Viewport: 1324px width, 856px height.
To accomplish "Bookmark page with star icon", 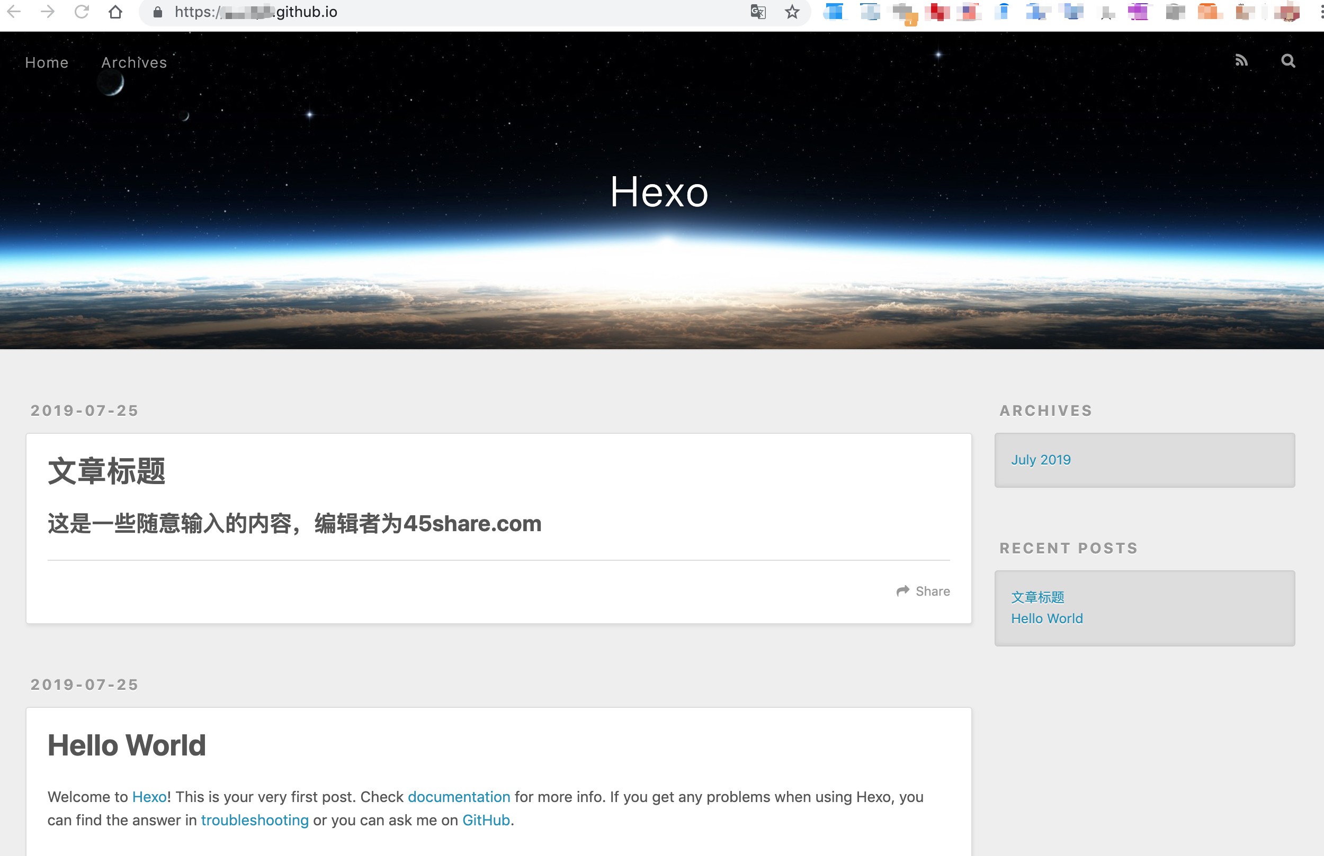I will (792, 12).
